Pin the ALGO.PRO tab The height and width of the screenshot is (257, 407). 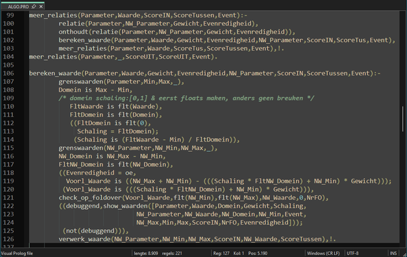[x=34, y=7]
